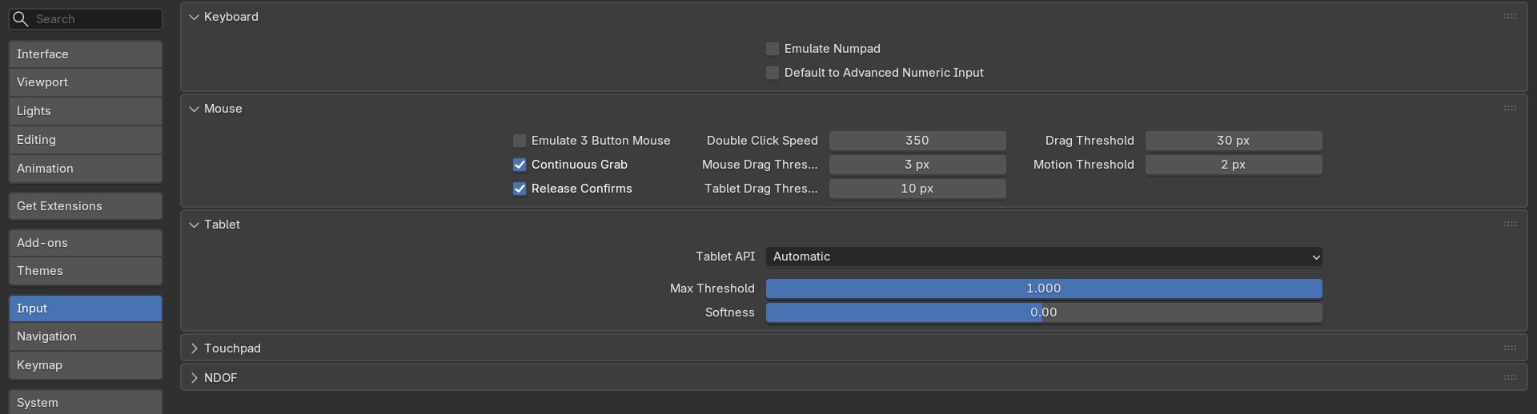Open the System preferences tab
The height and width of the screenshot is (414, 1537).
tap(86, 402)
